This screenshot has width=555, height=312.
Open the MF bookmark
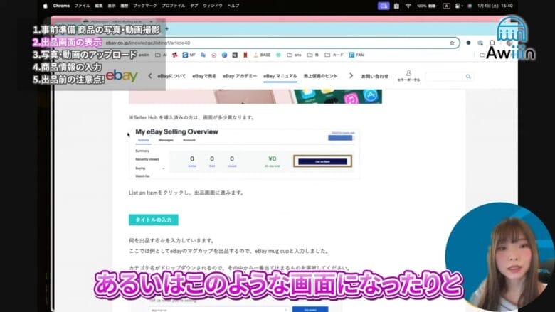[189, 55]
